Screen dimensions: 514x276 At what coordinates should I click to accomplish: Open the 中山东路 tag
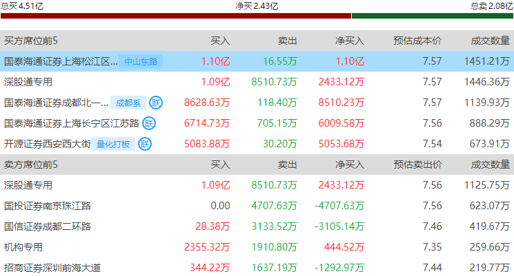tap(141, 61)
